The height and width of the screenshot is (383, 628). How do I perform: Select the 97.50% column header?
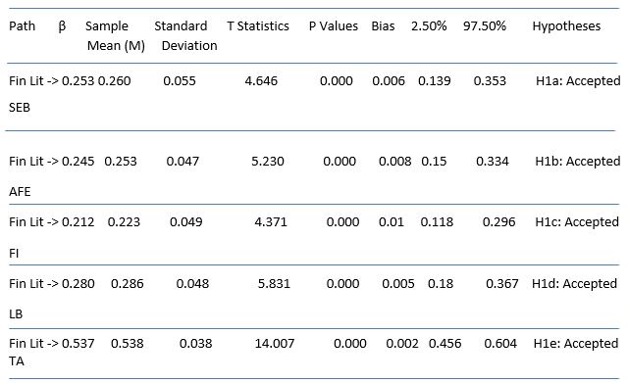[485, 26]
